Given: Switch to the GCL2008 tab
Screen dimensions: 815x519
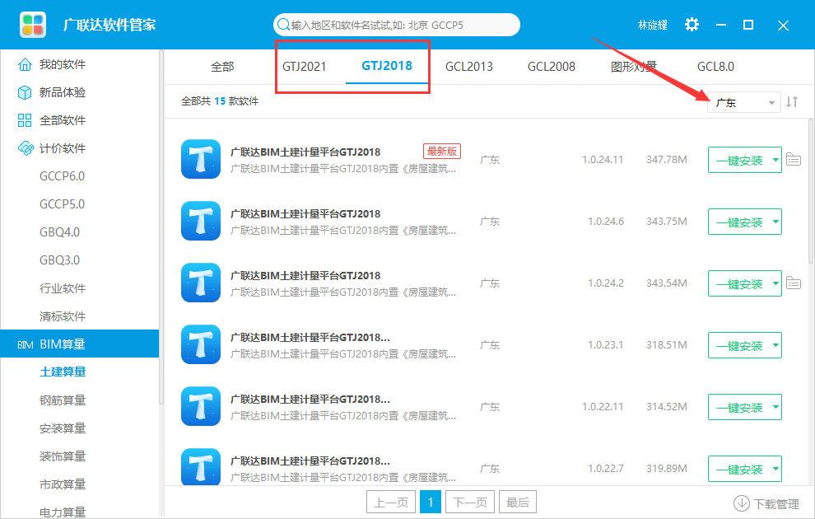Looking at the screenshot, I should pyautogui.click(x=552, y=67).
